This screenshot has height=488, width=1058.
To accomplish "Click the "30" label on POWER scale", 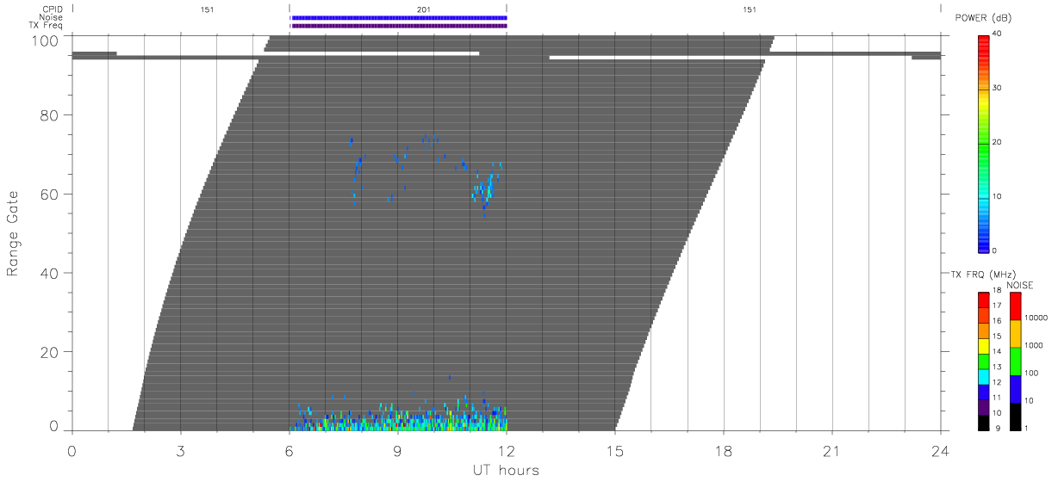I will 998,88.
